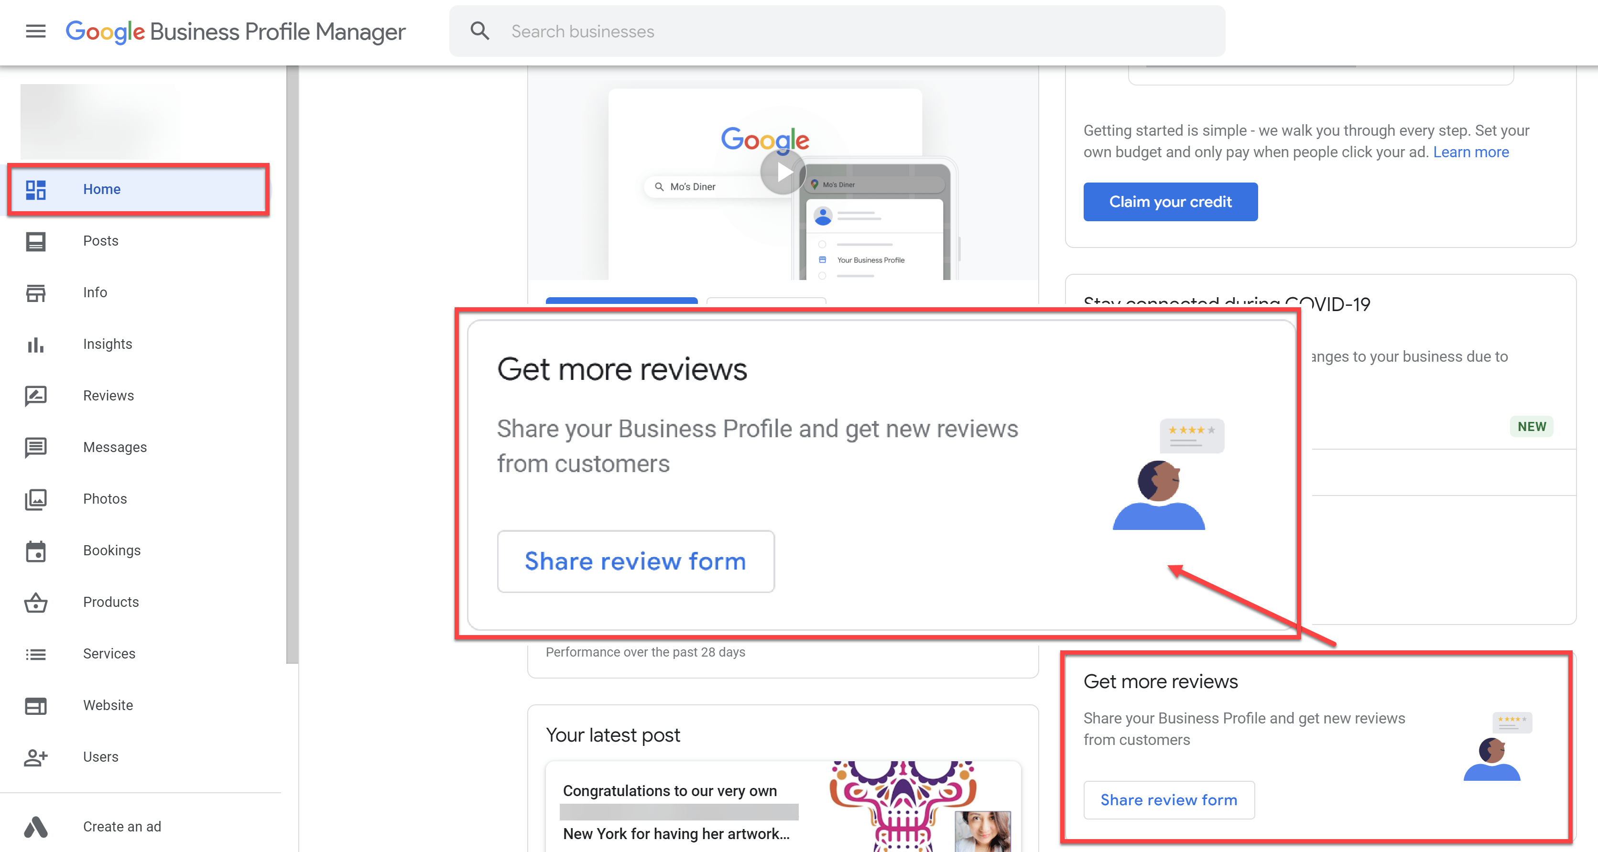Click the Products sidebar item

[x=112, y=602]
